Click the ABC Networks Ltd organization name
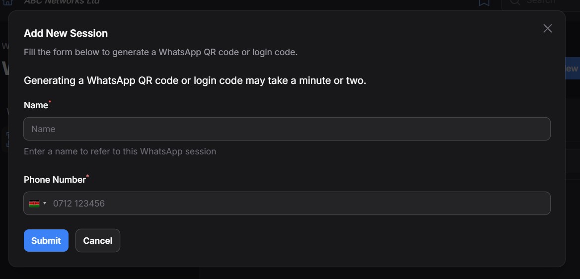This screenshot has width=580, height=279. pos(62,2)
